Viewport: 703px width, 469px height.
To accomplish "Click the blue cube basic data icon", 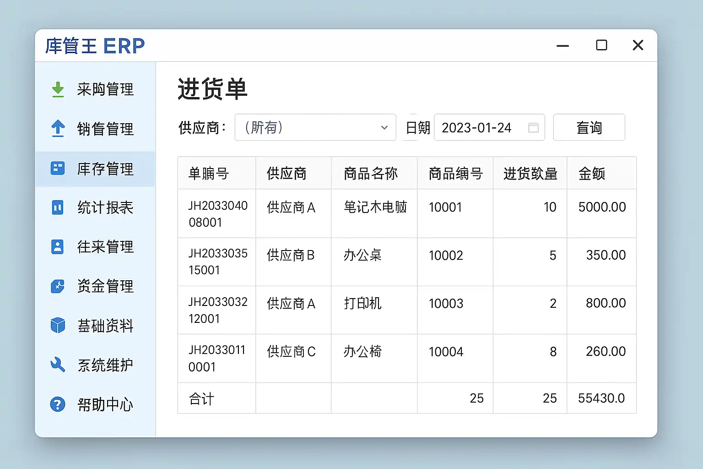I will (58, 326).
